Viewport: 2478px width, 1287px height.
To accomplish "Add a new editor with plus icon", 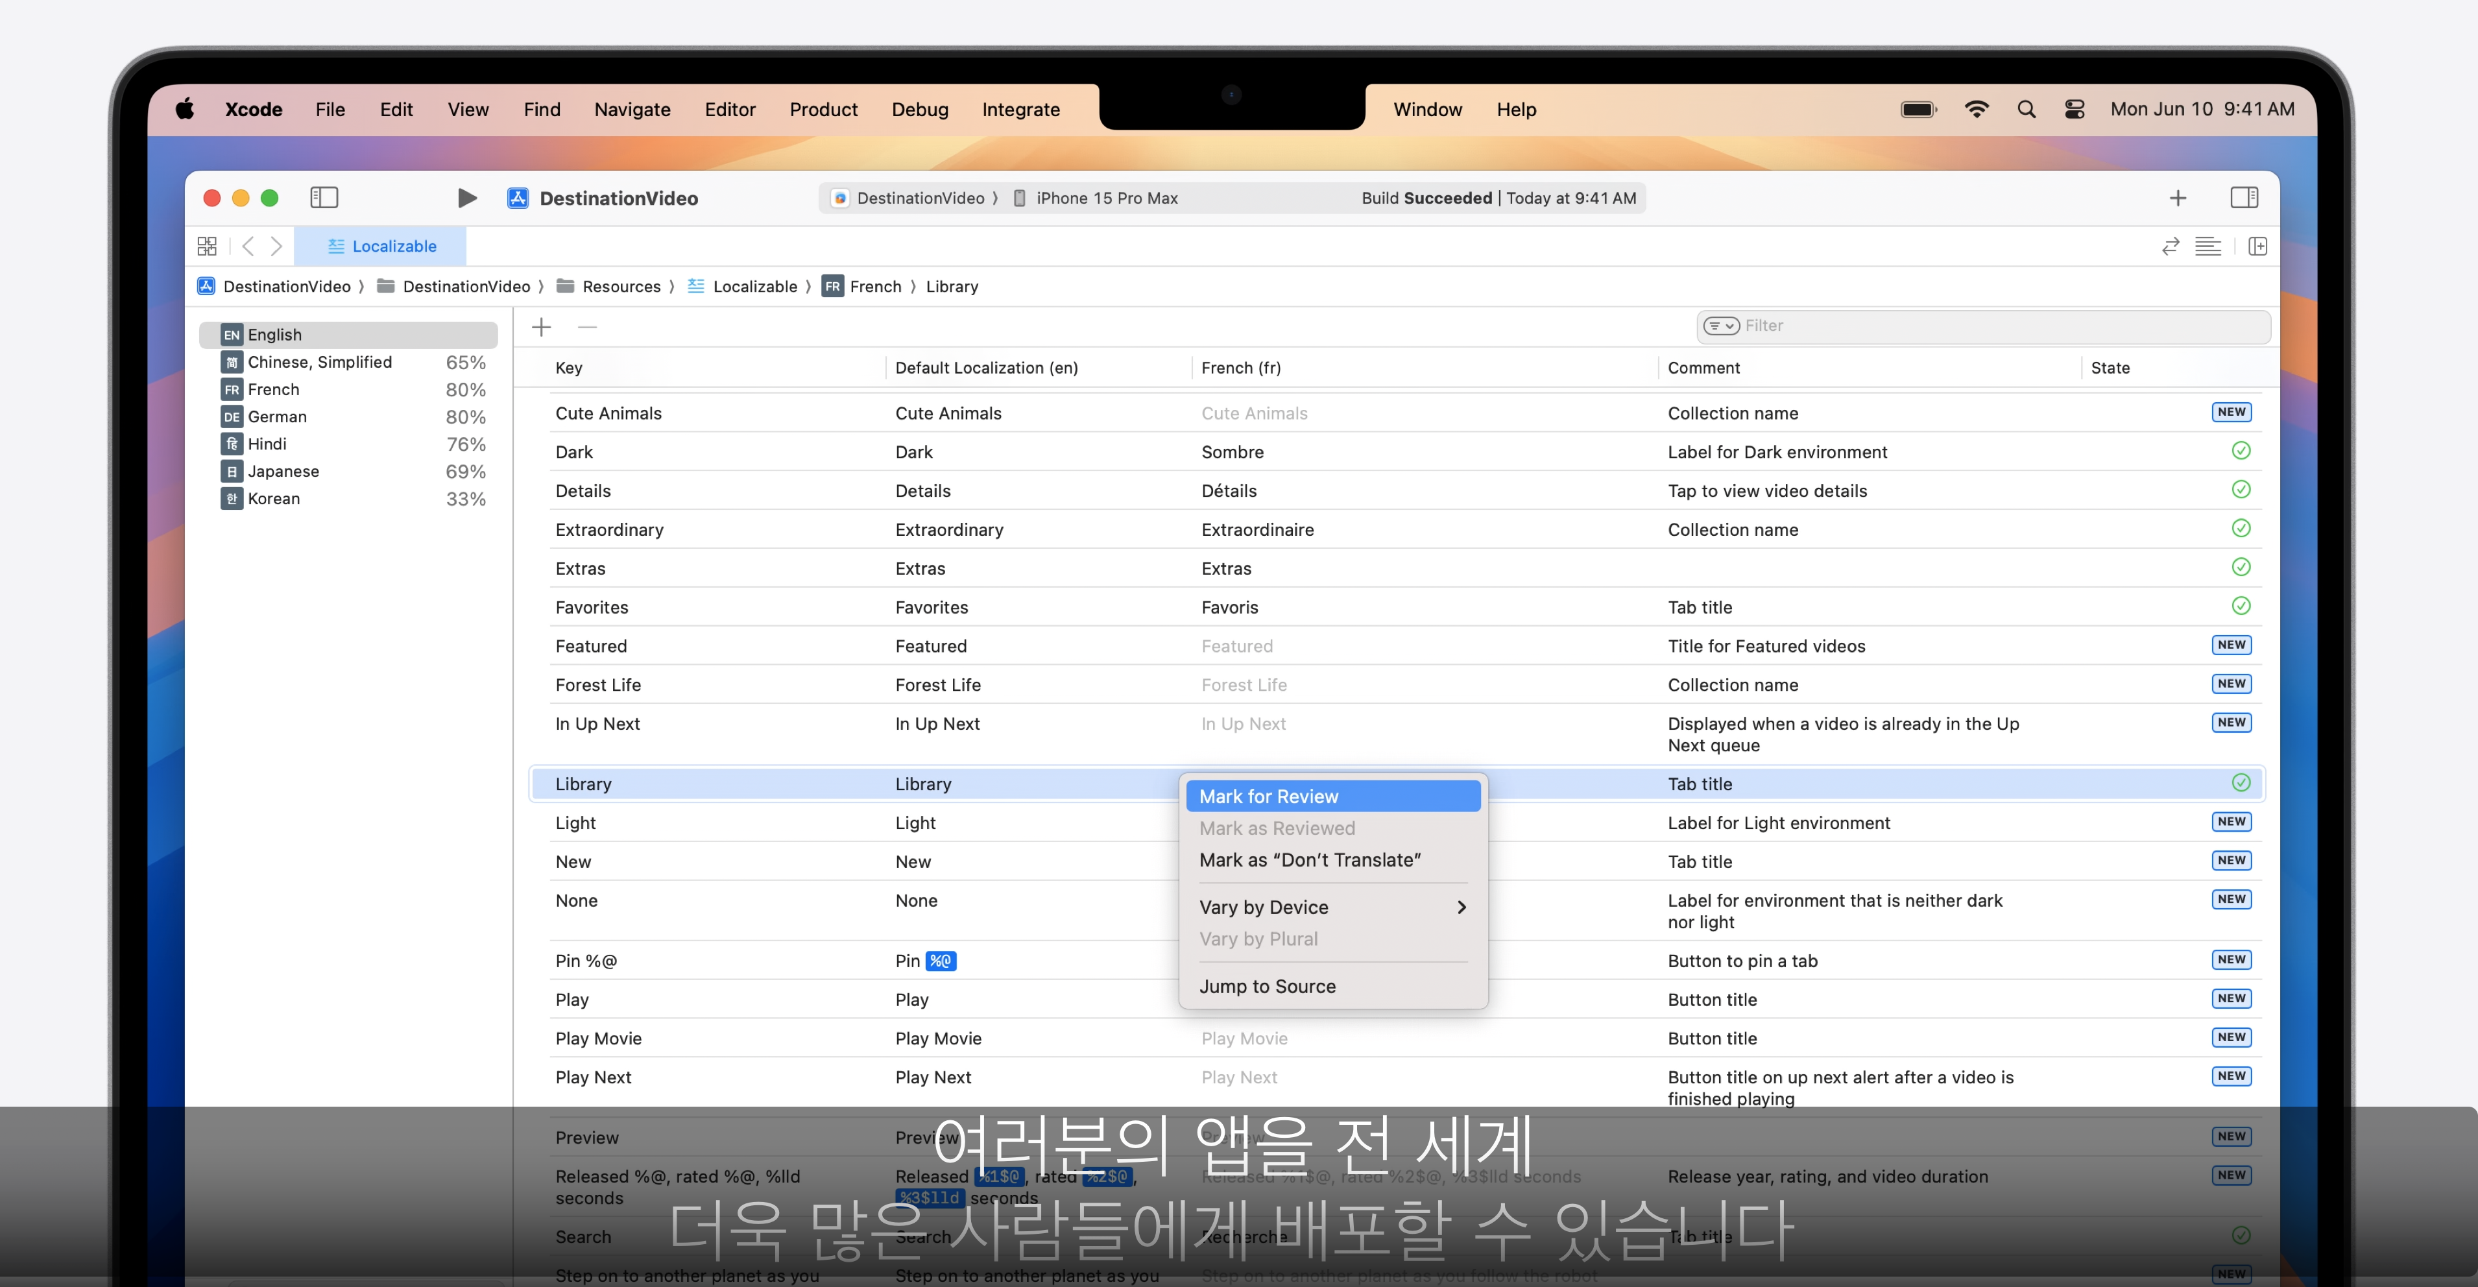I will click(2178, 198).
